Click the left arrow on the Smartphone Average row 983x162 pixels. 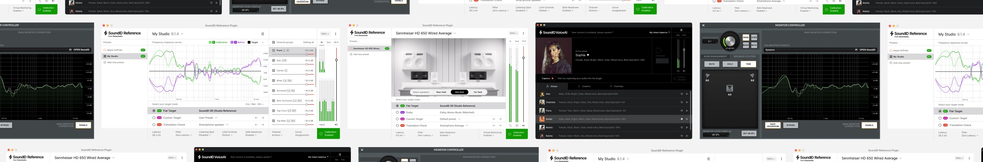point(494,126)
